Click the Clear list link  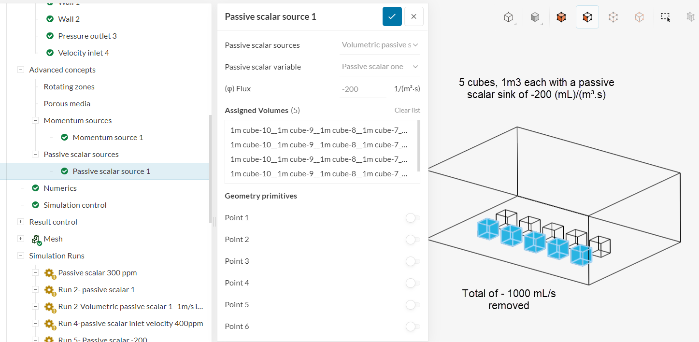[x=407, y=110]
